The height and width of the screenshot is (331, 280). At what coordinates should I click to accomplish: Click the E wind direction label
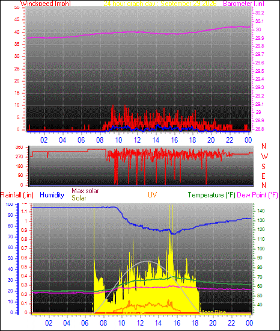click(x=263, y=176)
